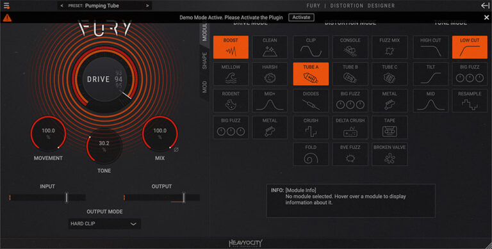
Task: Click the Module Info text box
Action: (x=351, y=201)
